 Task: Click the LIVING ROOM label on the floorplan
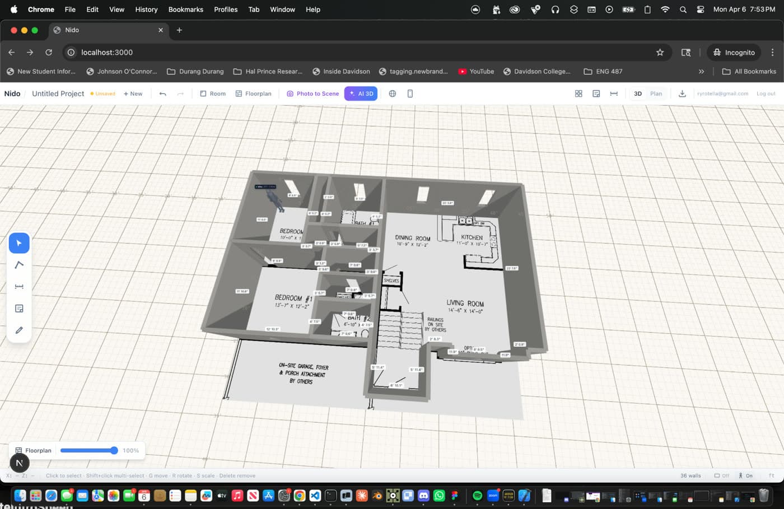click(x=465, y=303)
